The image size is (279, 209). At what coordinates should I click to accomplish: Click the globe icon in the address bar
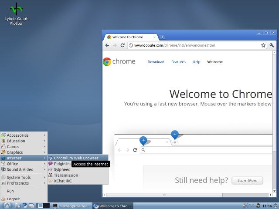point(131,45)
